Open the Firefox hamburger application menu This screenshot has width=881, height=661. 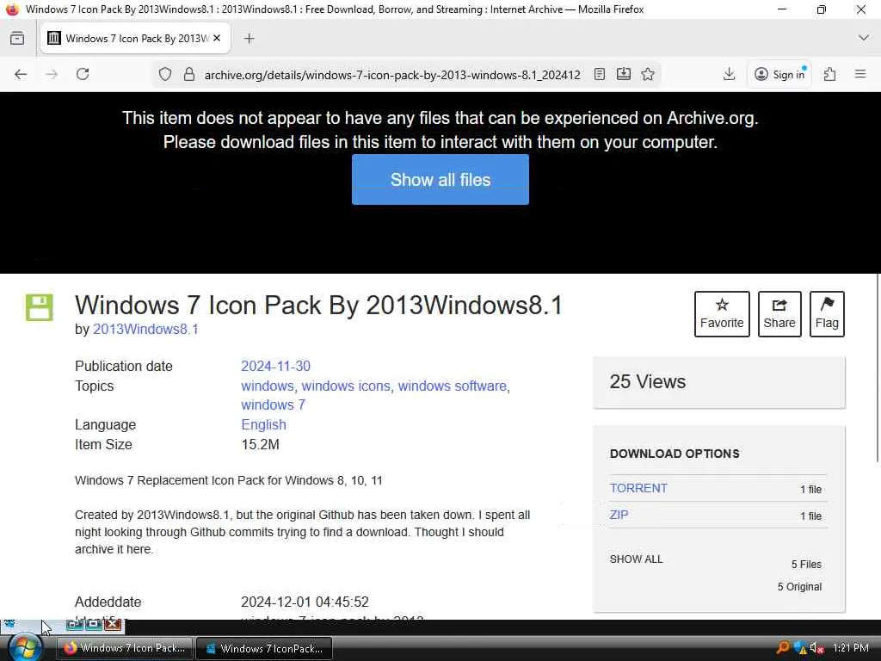(860, 74)
